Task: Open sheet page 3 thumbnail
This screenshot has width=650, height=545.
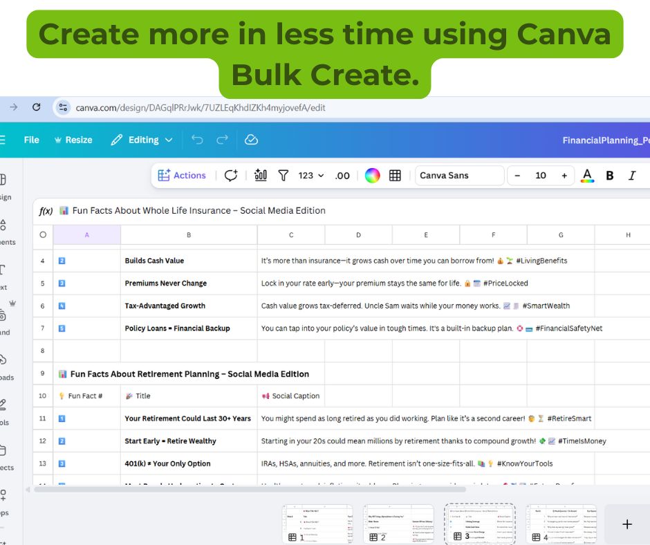Action: (x=480, y=524)
